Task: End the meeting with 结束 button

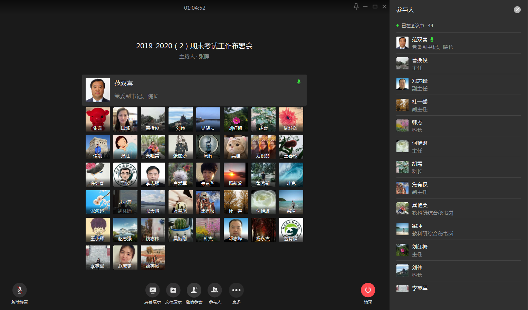Action: [368, 290]
